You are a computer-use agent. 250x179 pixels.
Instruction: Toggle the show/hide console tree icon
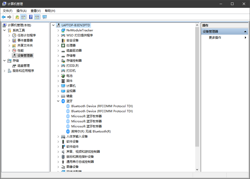23,17
